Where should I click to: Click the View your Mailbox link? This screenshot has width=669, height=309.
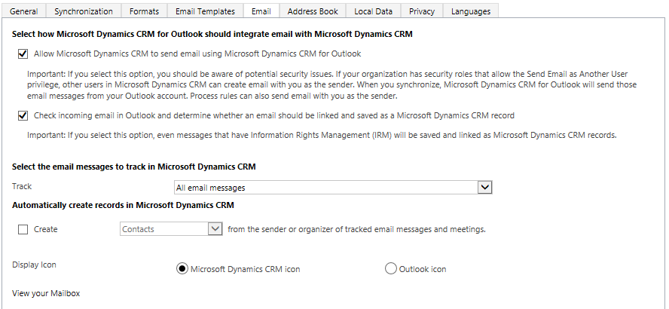(x=46, y=293)
